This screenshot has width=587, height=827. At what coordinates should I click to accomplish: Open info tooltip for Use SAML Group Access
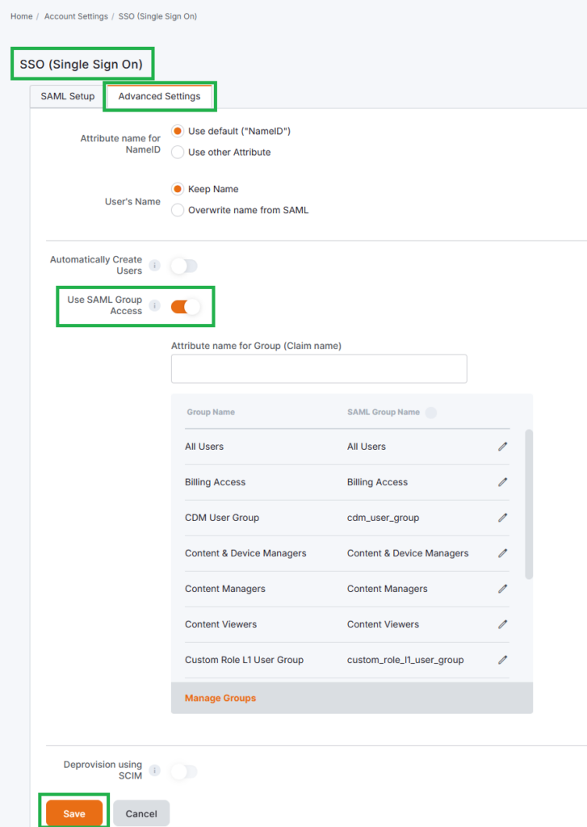click(155, 305)
